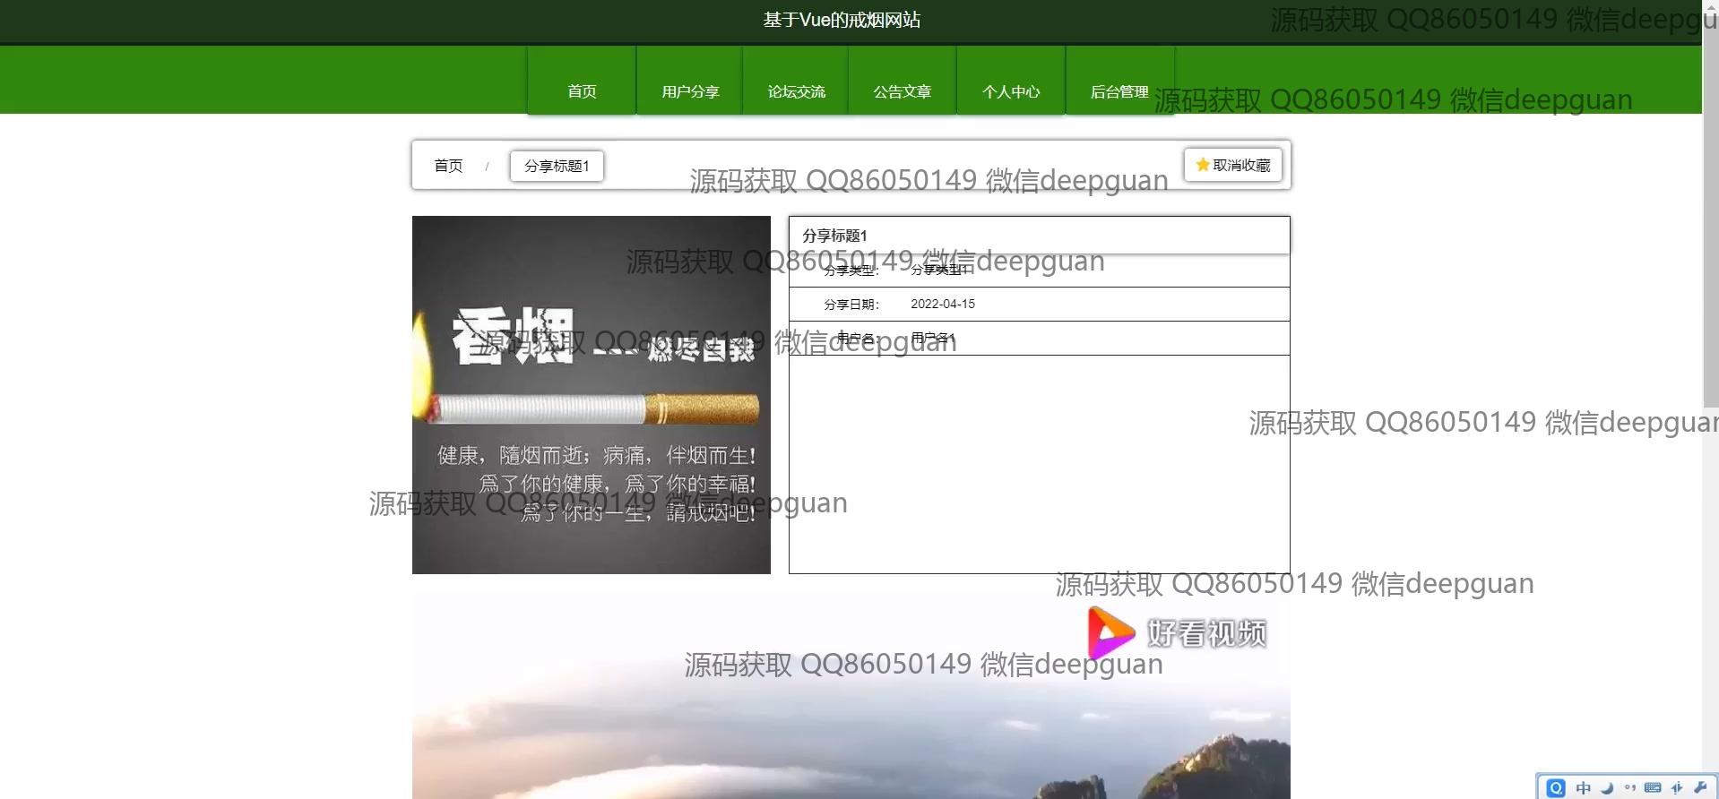
Task: Open 个人中心 personal center
Action: [1010, 91]
